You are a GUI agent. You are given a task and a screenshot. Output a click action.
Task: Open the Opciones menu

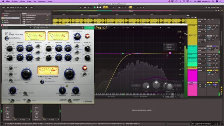tap(42, 1)
